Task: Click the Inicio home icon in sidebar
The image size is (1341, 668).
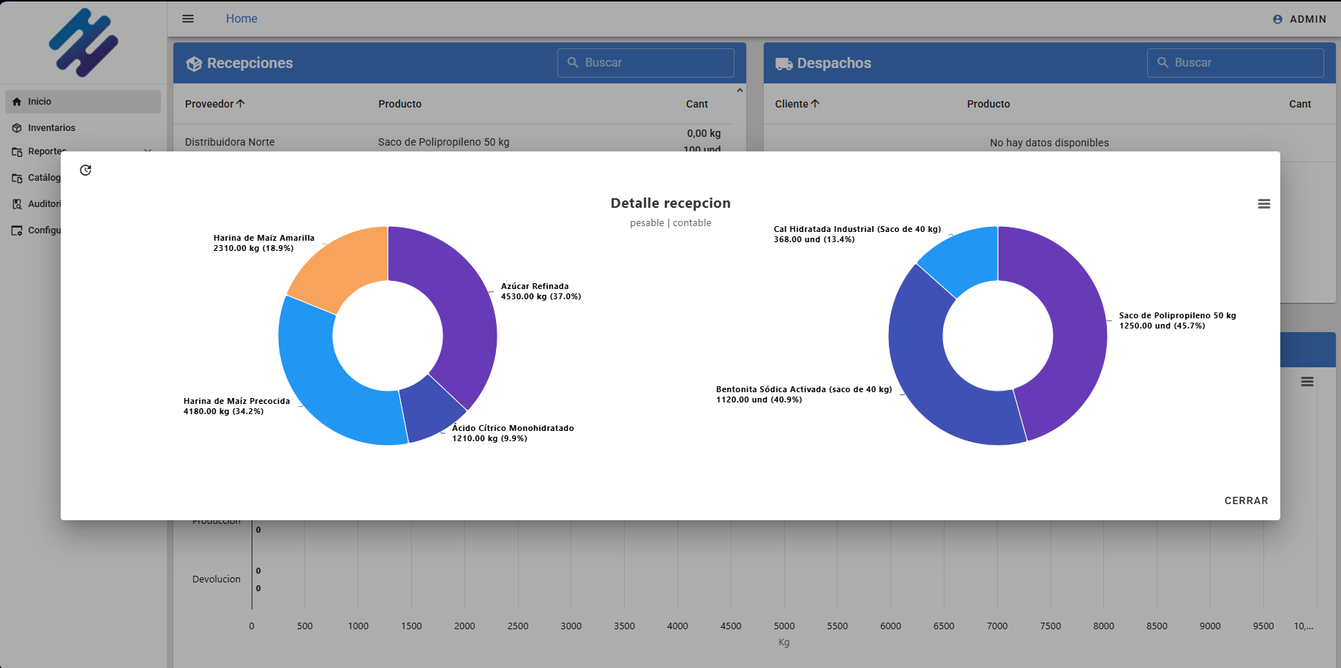Action: pos(17,102)
